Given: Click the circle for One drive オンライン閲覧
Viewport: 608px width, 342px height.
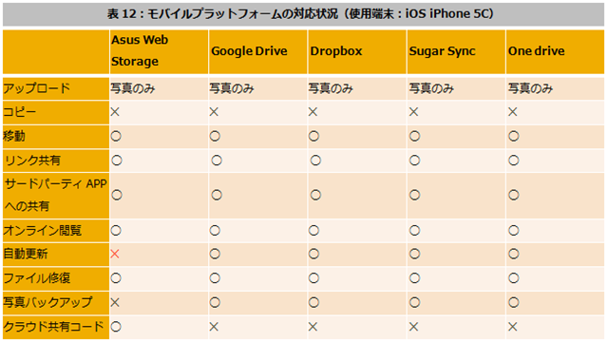Looking at the screenshot, I should pos(514,231).
